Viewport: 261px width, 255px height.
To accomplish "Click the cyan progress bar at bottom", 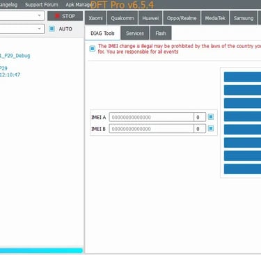I will point(41,251).
